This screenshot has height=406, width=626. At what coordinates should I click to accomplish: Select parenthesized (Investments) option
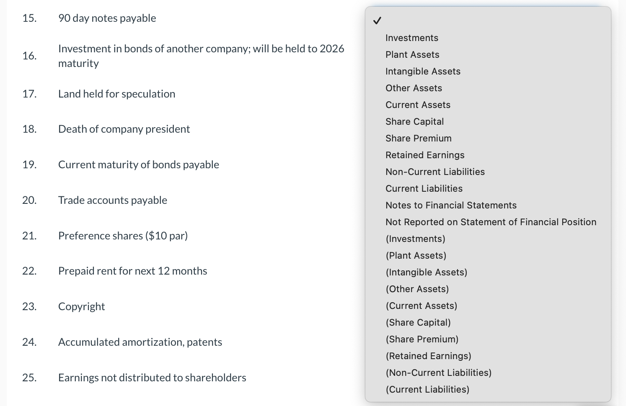point(415,239)
